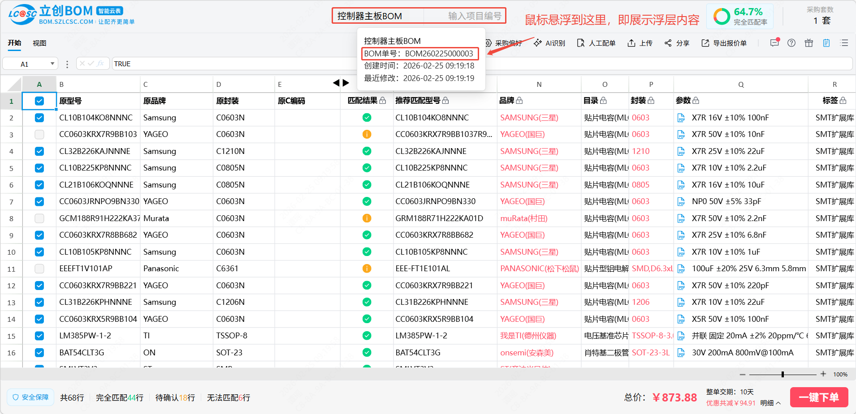
Task: Click the 上传 upload icon
Action: point(631,43)
